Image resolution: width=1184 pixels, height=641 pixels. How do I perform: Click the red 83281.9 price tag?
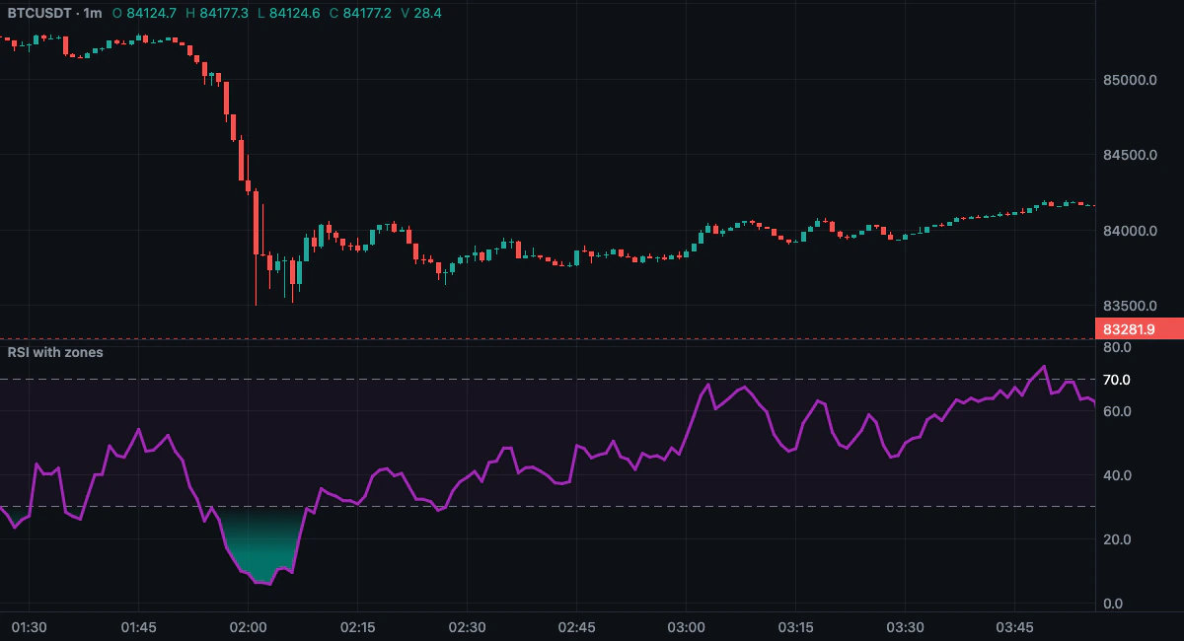pyautogui.click(x=1139, y=329)
